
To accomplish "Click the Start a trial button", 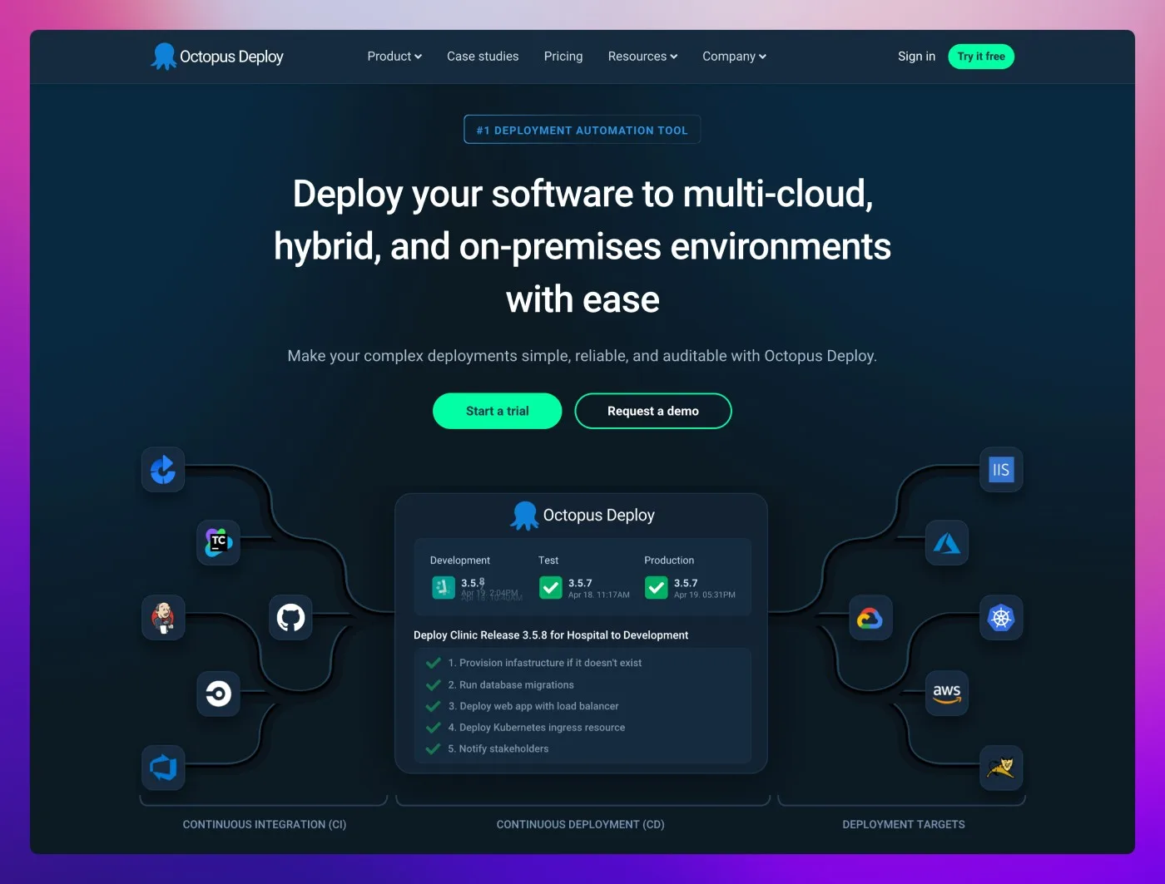I will 498,411.
